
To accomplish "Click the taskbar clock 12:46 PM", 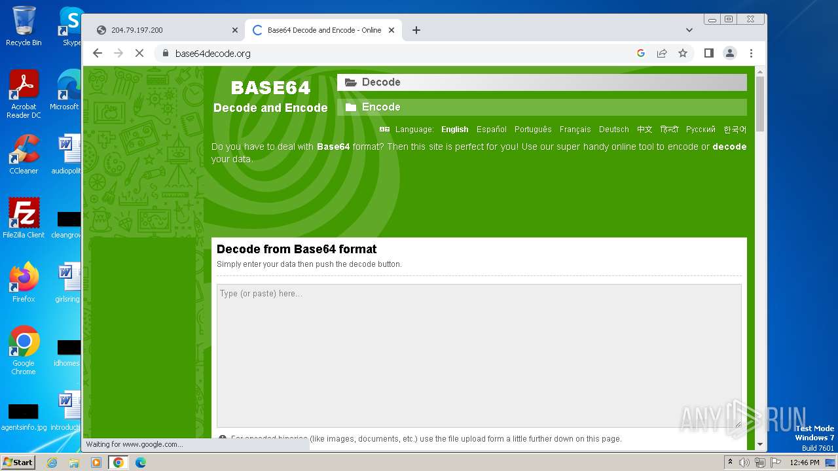I will (805, 462).
